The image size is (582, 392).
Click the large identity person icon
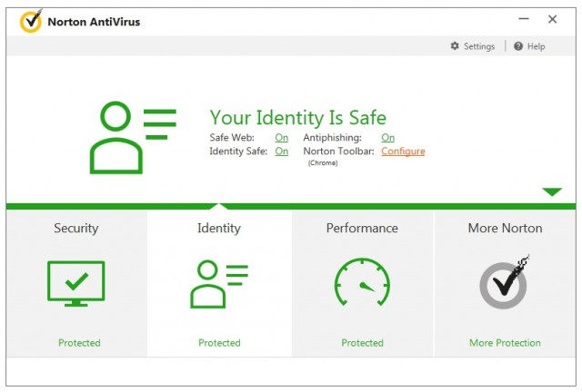(133, 137)
